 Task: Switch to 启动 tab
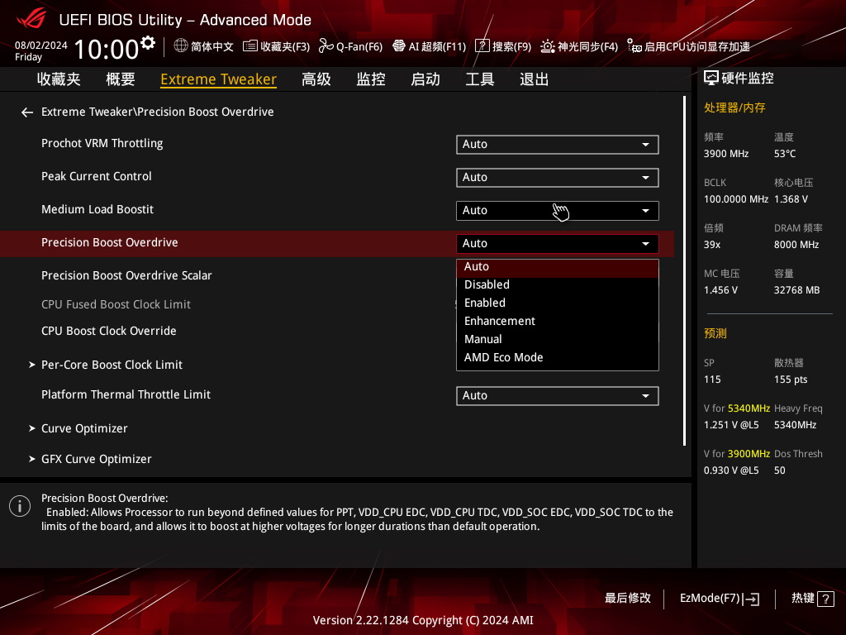pyautogui.click(x=425, y=79)
